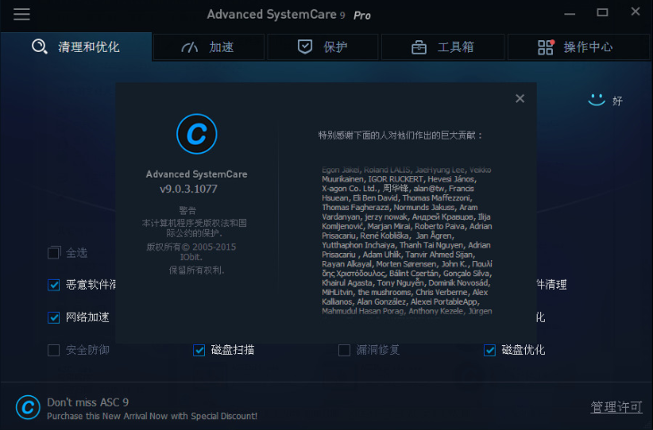
Task: Uncheck the 磁盘扫描 checkbox
Action: click(199, 350)
